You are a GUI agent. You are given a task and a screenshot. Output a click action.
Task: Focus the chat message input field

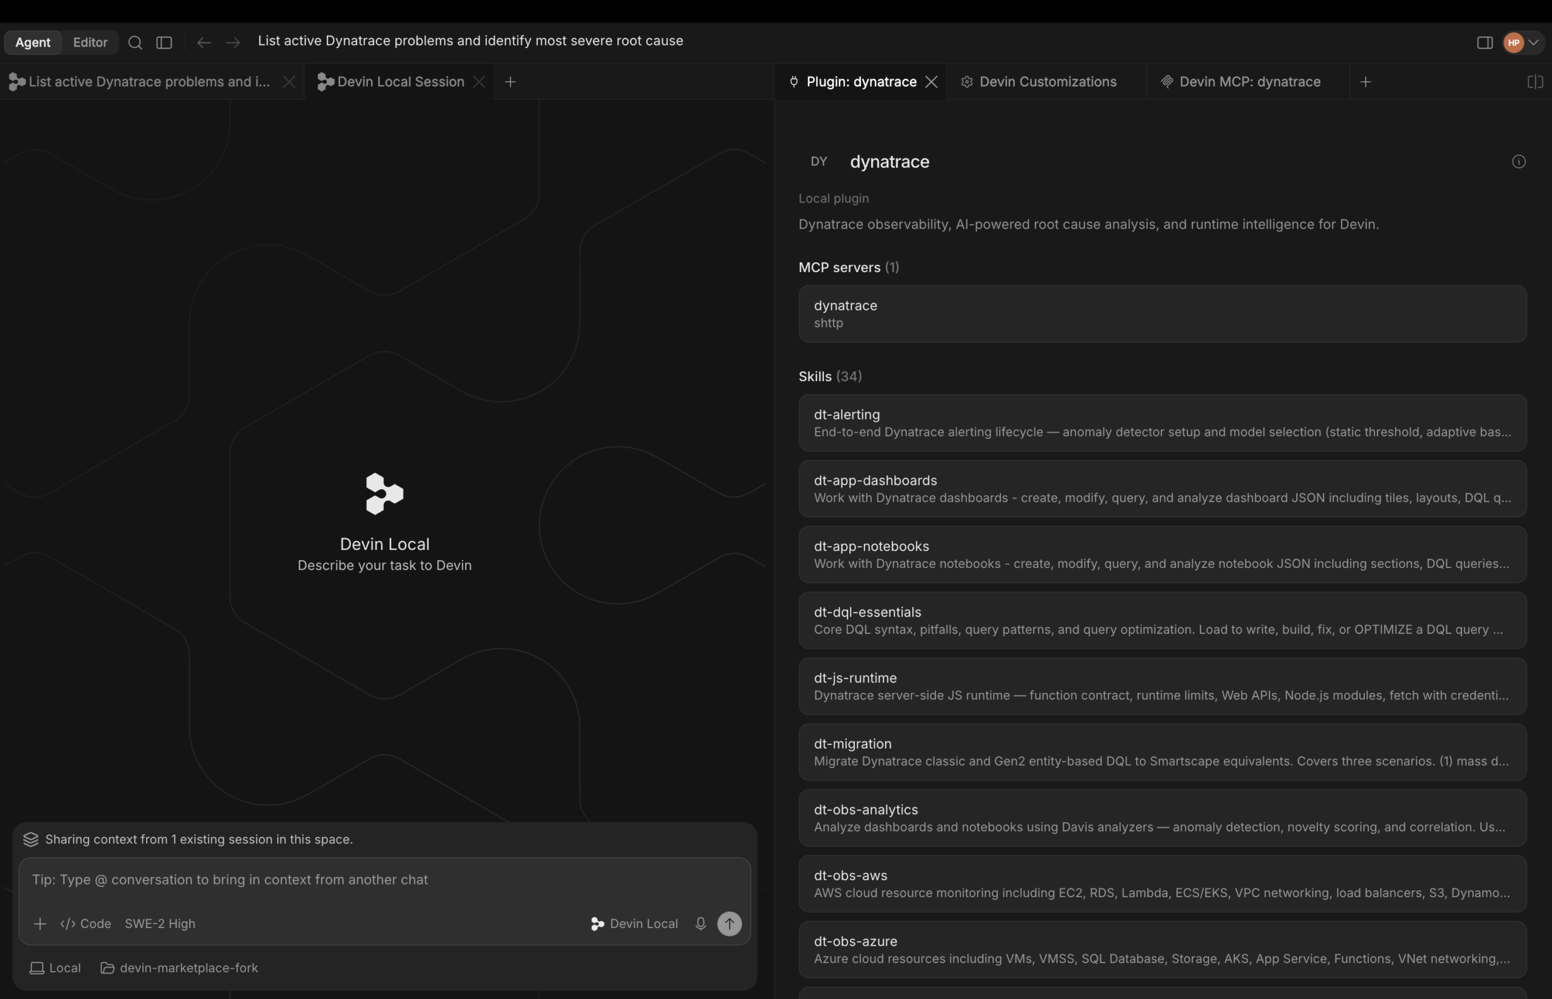384,880
